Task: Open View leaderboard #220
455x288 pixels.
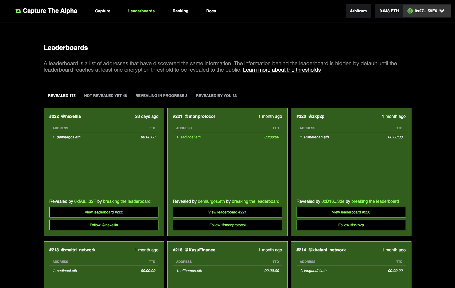Action: [x=351, y=212]
